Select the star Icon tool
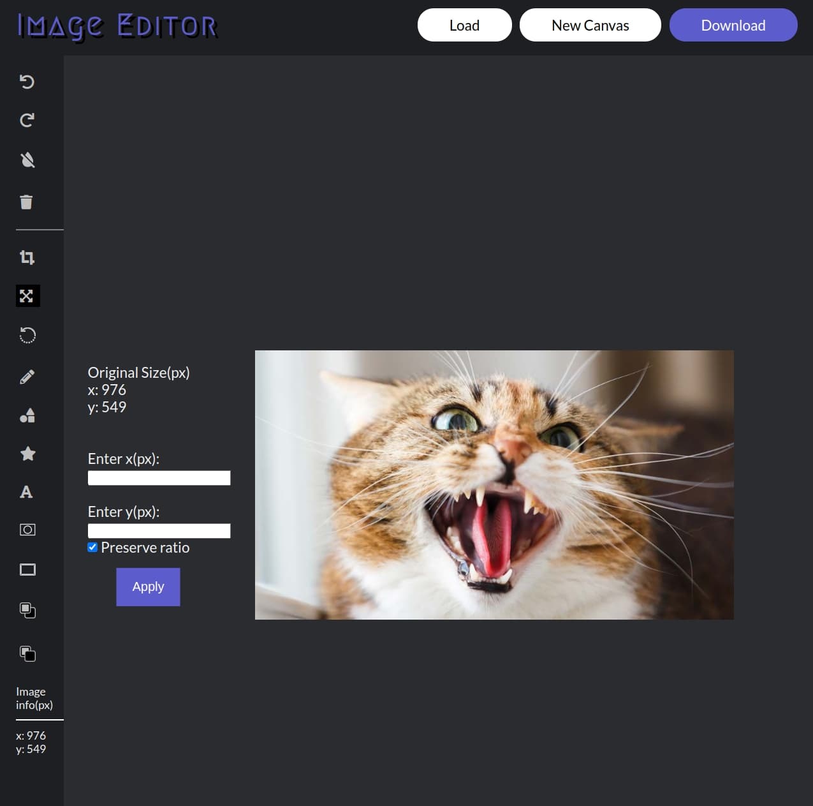 tap(27, 454)
